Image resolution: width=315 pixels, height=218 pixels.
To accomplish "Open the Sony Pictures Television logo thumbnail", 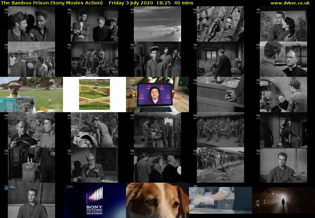I will (94, 200).
